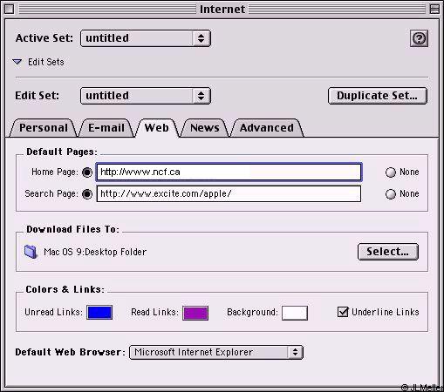444x392 pixels.
Task: Open the Edit Set dropdown
Action: [146, 96]
